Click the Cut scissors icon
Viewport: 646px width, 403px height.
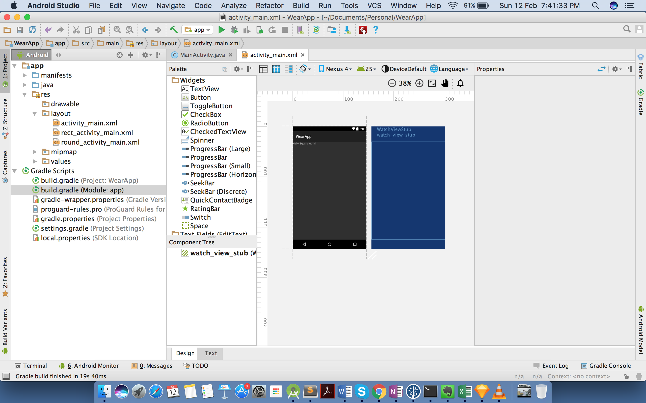(76, 30)
